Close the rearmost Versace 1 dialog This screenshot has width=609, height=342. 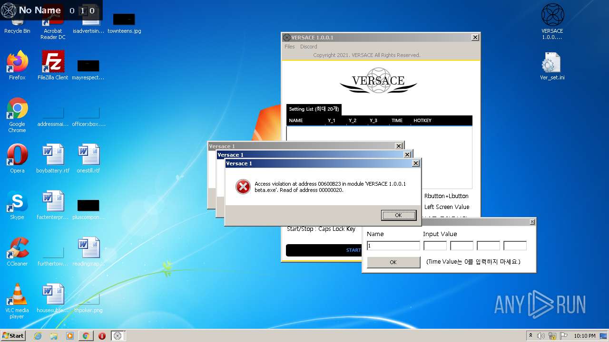click(x=399, y=146)
